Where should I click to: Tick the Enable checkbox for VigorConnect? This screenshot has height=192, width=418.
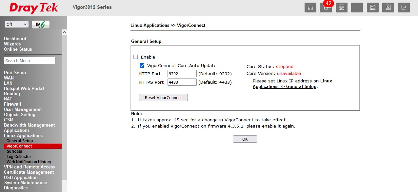(136, 57)
